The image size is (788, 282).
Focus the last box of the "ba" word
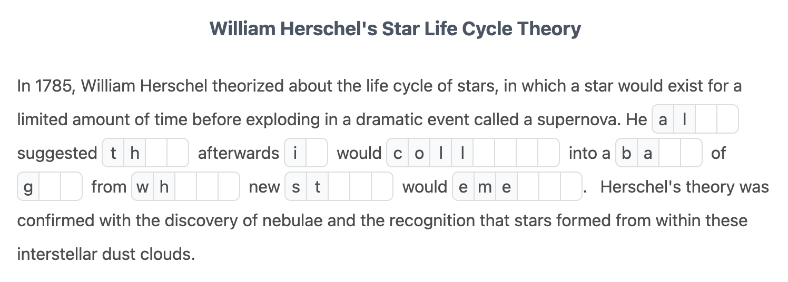[691, 153]
